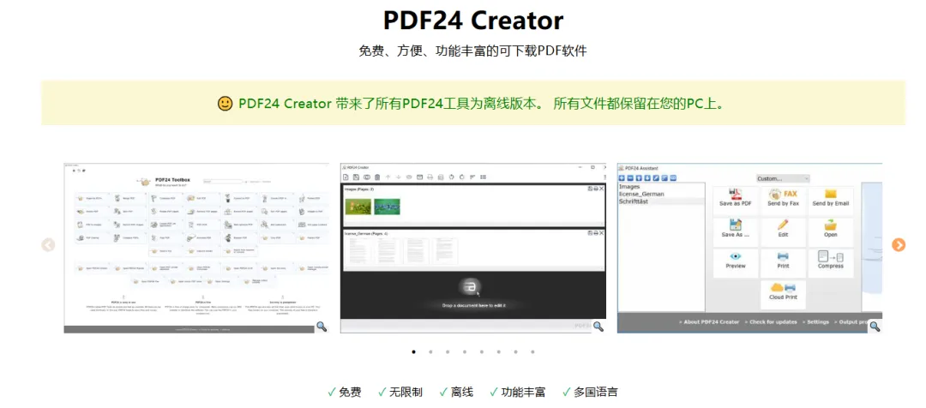Click Settings link in Assistant footer

pyautogui.click(x=817, y=321)
